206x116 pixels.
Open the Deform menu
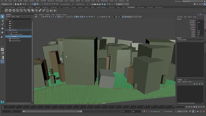pyautogui.click(x=78, y=1)
